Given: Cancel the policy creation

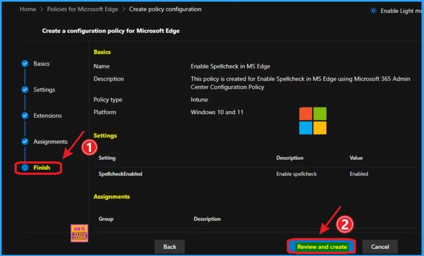Looking at the screenshot, I should point(380,246).
